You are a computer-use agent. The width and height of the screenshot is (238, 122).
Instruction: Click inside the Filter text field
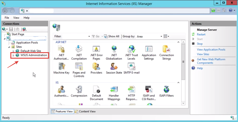click(x=75, y=36)
